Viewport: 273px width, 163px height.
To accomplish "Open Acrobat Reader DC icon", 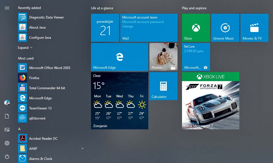I will click(22, 138).
